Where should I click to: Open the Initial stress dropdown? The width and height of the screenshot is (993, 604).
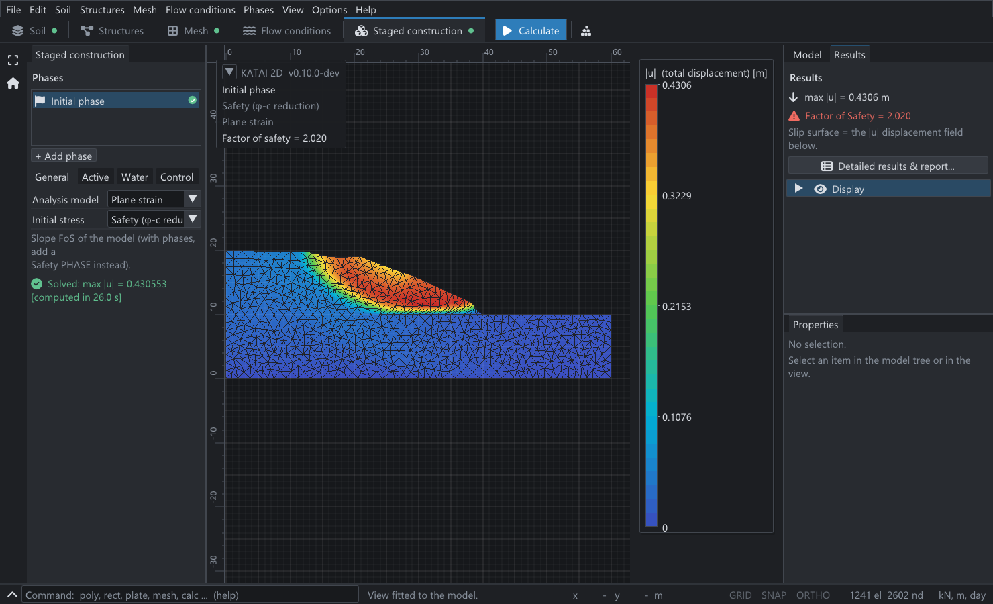(x=154, y=219)
